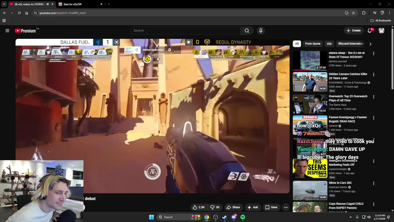The height and width of the screenshot is (222, 394).
Task: Go to YouTube Premium home logo
Action: pyautogui.click(x=25, y=31)
